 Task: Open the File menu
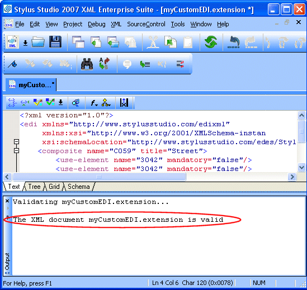(x=20, y=24)
